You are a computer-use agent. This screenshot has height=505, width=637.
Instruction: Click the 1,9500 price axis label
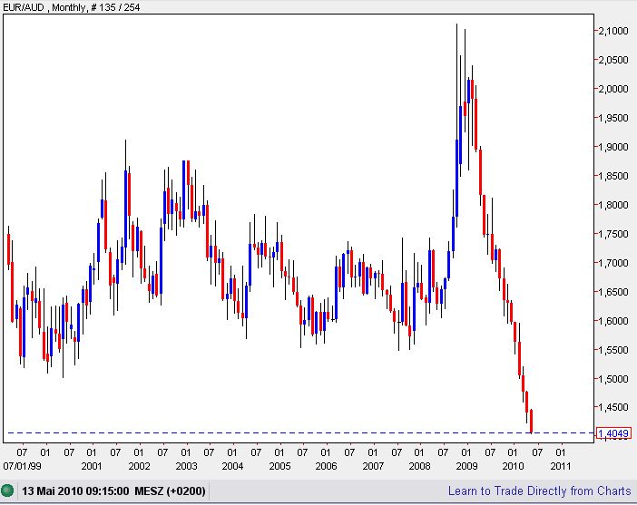[x=613, y=118]
